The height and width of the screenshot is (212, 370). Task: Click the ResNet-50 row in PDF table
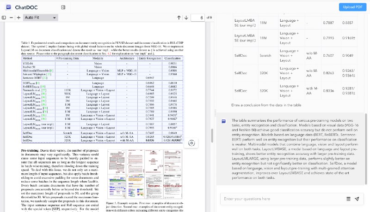tap(102, 67)
